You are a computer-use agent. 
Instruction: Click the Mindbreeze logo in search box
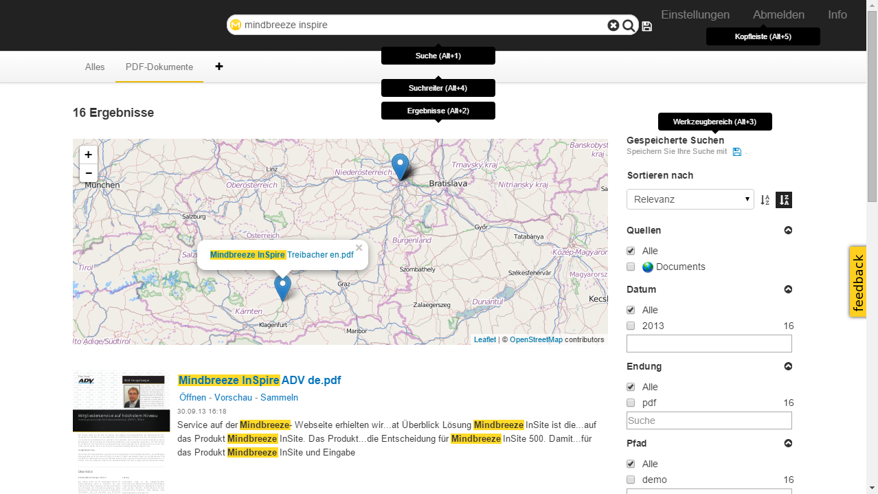tap(236, 25)
